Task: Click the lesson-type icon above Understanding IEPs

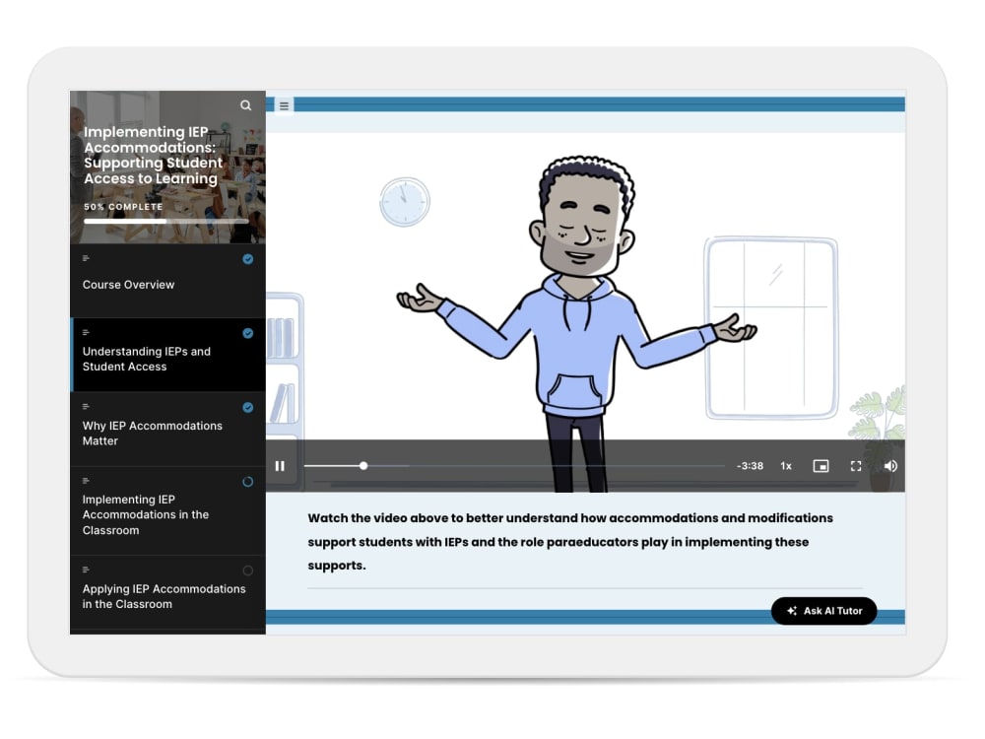Action: coord(86,332)
